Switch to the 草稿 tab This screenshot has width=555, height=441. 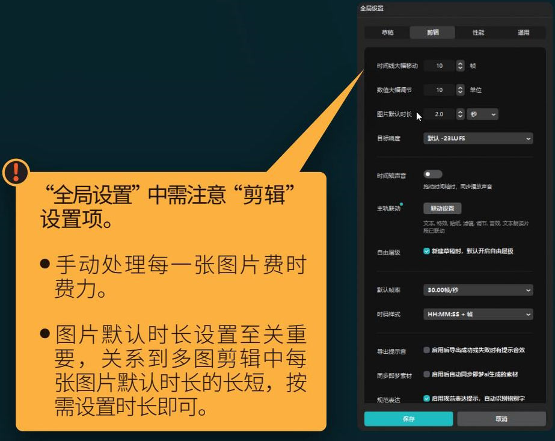(x=387, y=32)
